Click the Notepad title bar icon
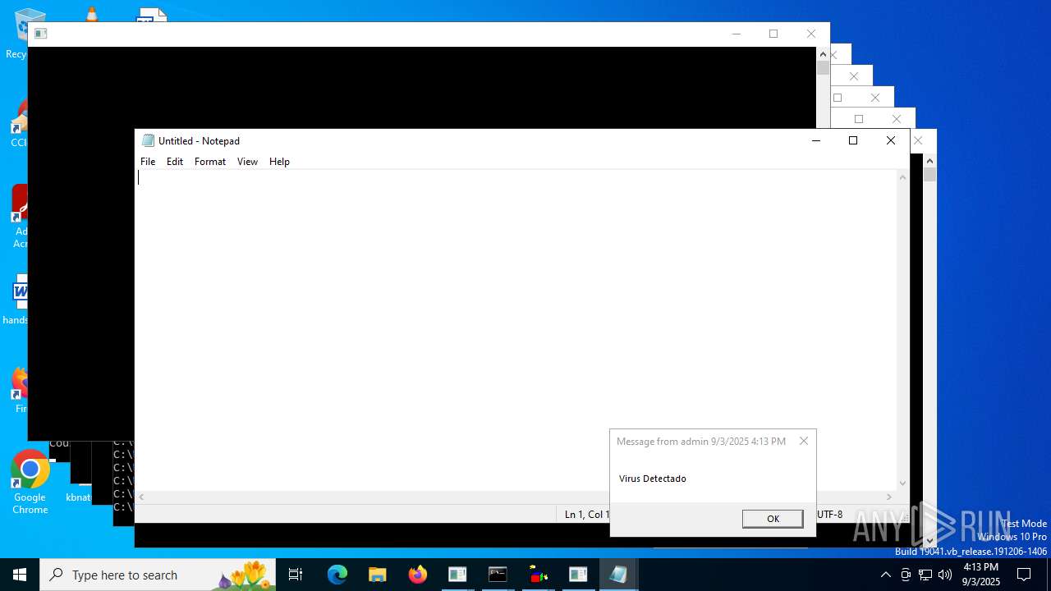 (148, 140)
